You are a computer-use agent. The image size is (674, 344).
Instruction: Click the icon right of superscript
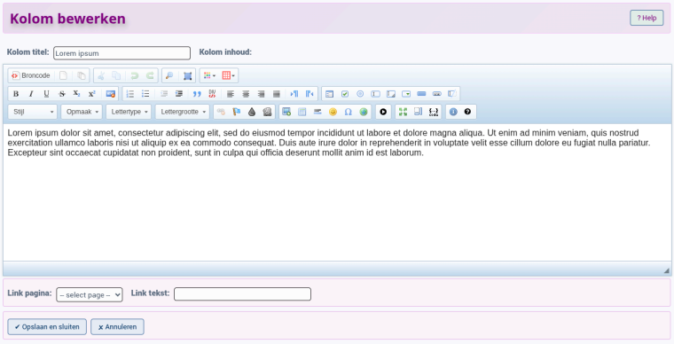111,94
